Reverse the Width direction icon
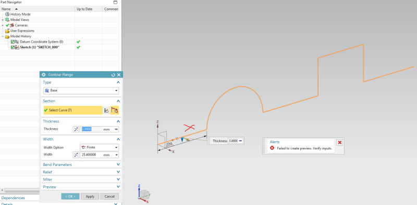Screen dimensions: 417x205 click(x=76, y=155)
